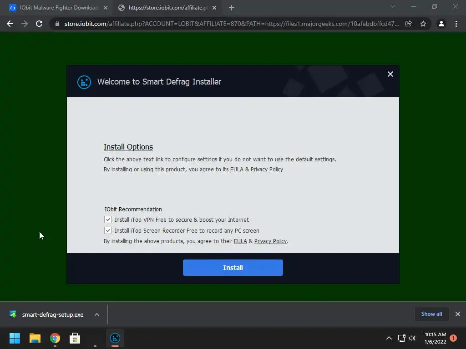Open the clock and calendar
Image resolution: width=466 pixels, height=349 pixels.
point(436,338)
